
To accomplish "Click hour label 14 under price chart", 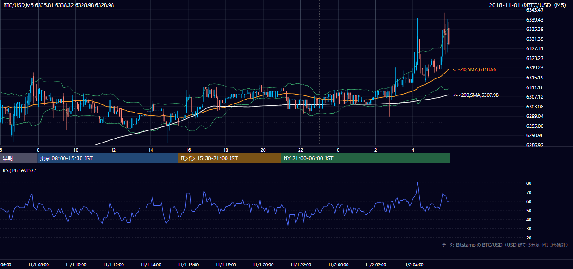I will 151,150.
